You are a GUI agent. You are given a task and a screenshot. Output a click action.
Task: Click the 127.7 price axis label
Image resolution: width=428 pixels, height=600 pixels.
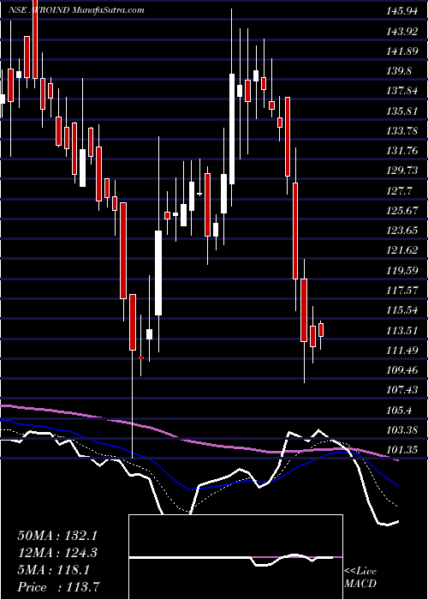[x=400, y=190]
